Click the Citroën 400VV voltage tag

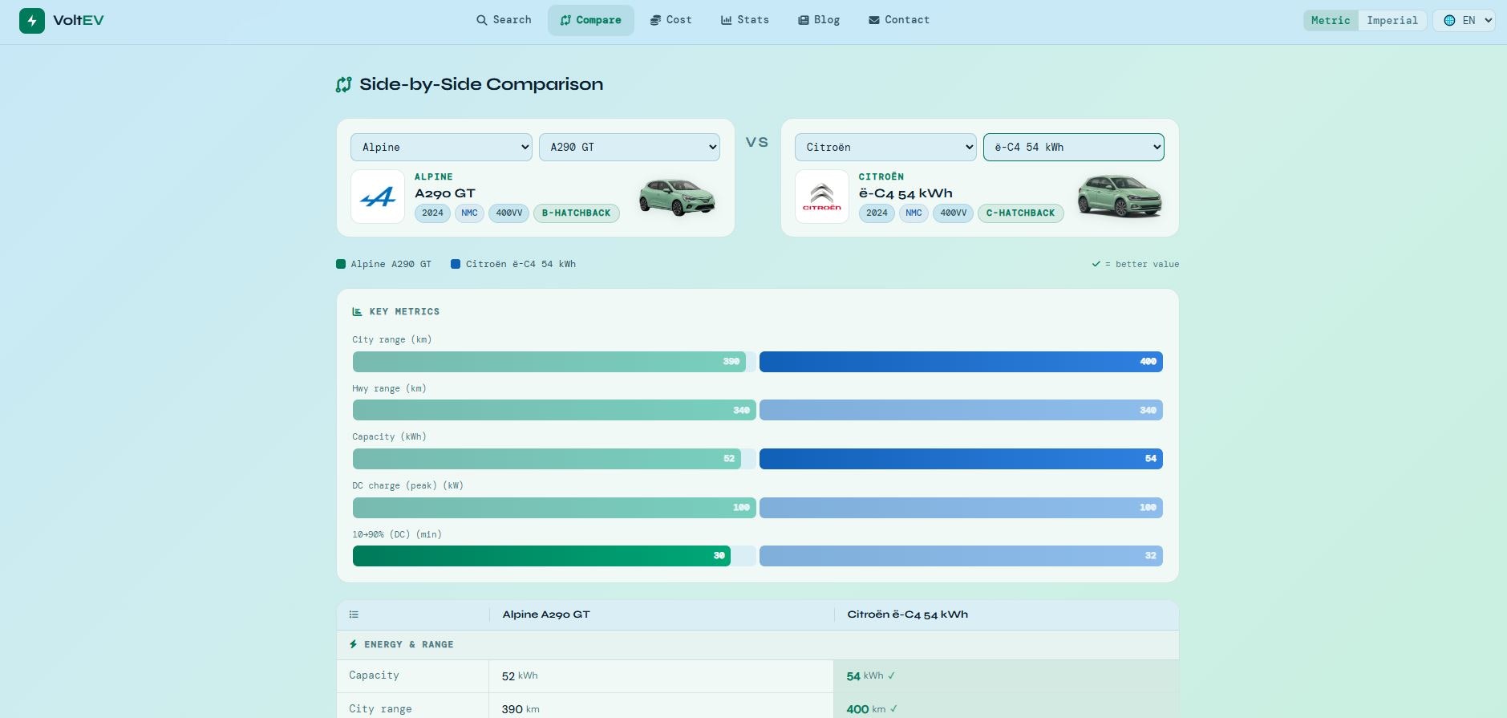tap(954, 213)
